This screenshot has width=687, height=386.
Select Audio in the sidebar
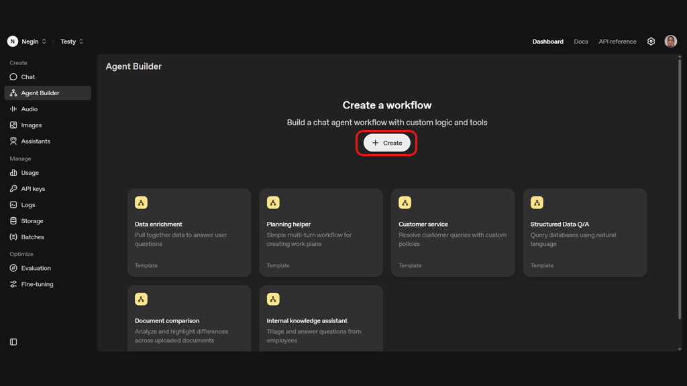coord(29,109)
